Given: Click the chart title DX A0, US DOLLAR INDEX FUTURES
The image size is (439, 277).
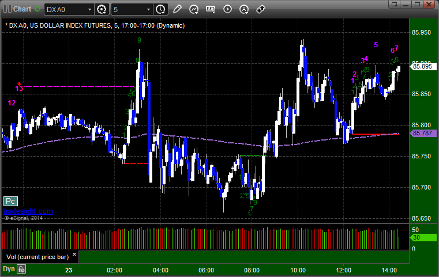Looking at the screenshot, I should 95,25.
